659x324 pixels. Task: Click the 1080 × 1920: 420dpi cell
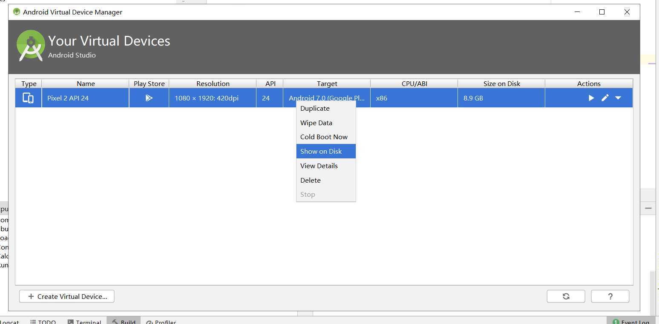(213, 98)
